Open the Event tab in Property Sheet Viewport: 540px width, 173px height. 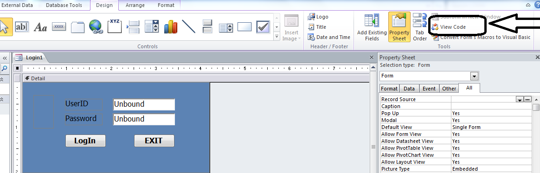pyautogui.click(x=429, y=89)
